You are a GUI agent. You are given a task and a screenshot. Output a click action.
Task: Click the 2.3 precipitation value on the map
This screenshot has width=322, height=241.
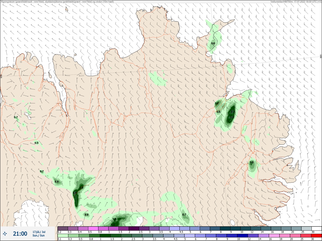pos(233,112)
